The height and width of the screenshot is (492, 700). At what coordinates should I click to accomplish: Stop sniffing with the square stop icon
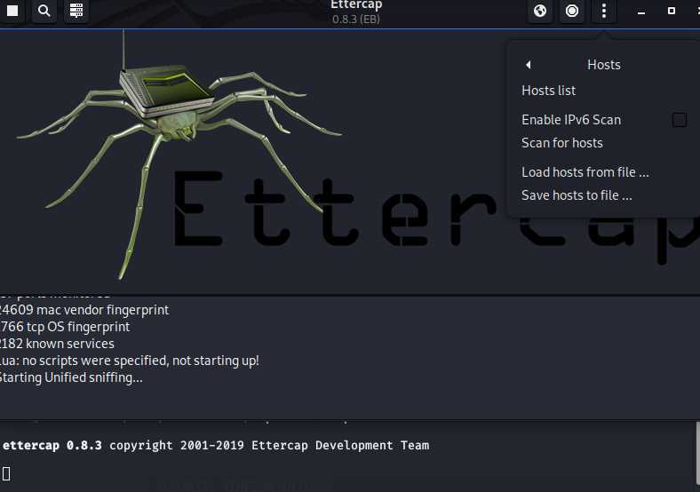(12, 12)
